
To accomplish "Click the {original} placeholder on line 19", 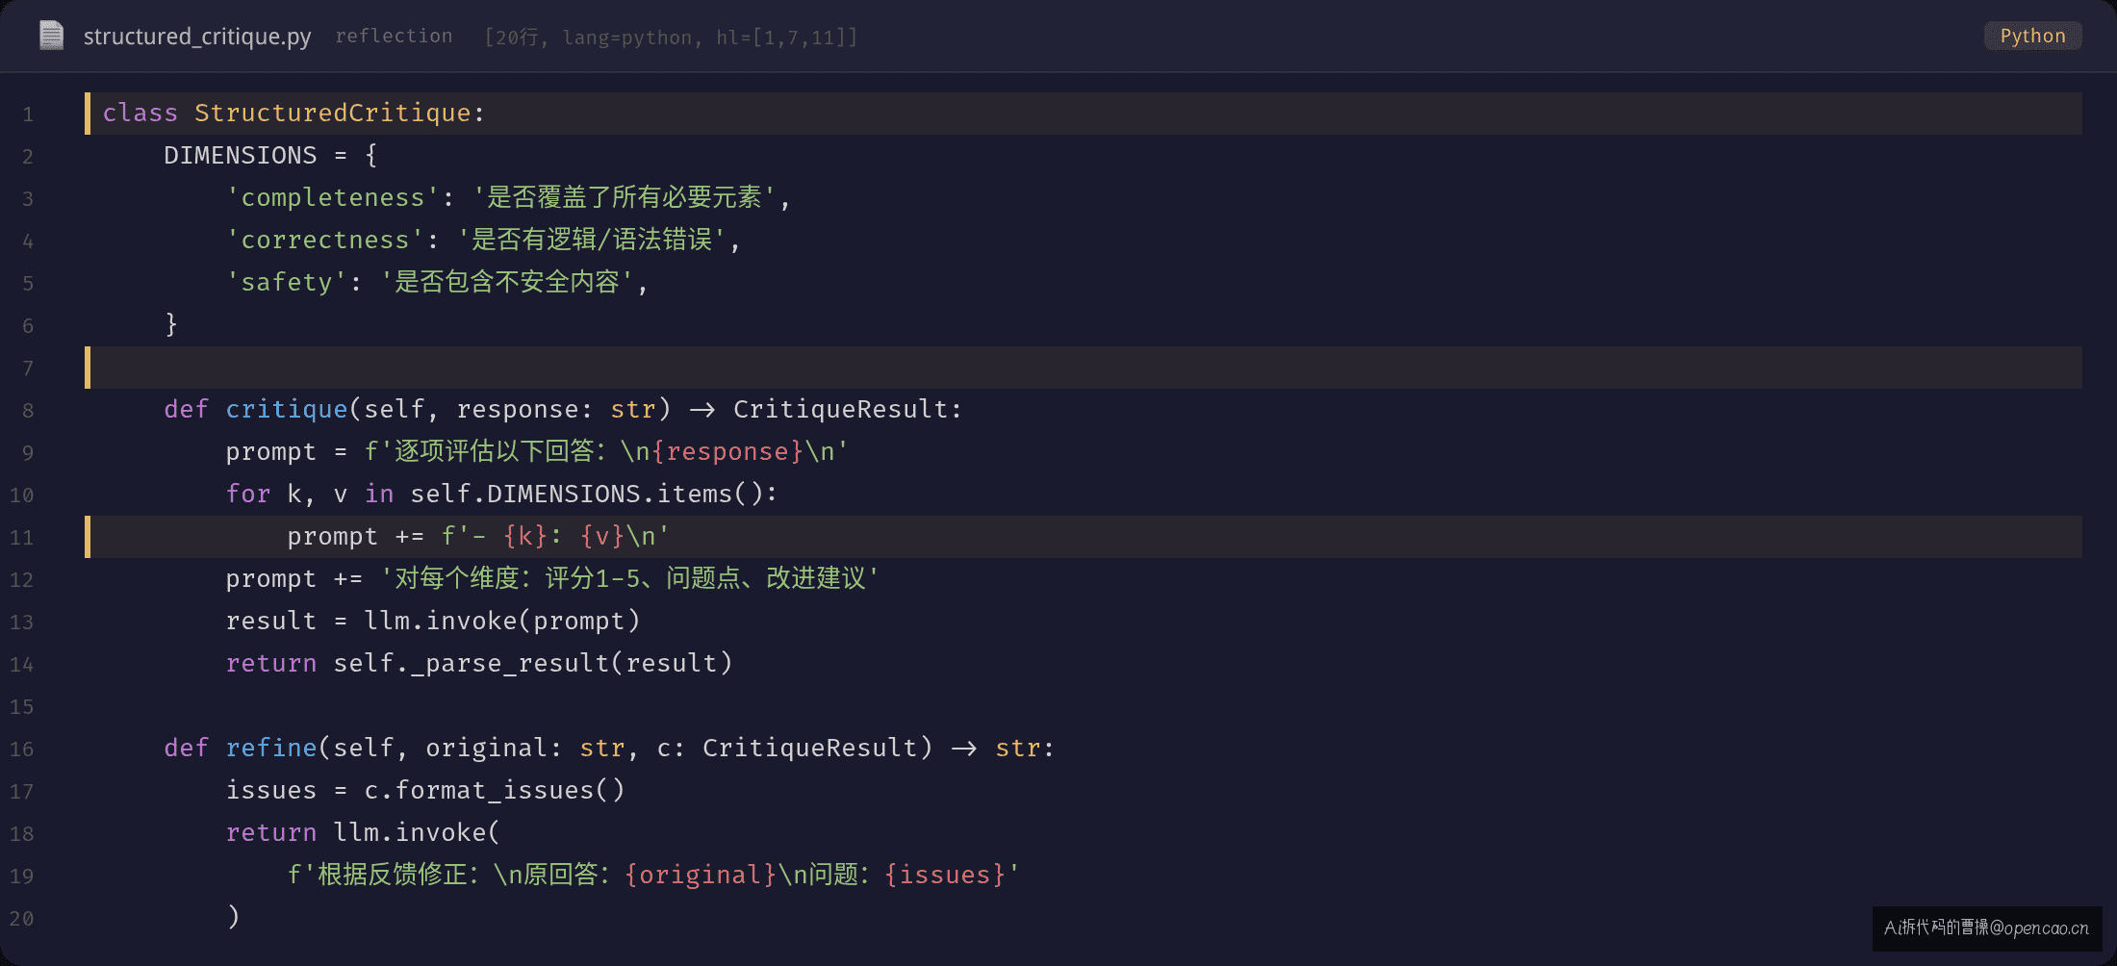I will coord(701,875).
